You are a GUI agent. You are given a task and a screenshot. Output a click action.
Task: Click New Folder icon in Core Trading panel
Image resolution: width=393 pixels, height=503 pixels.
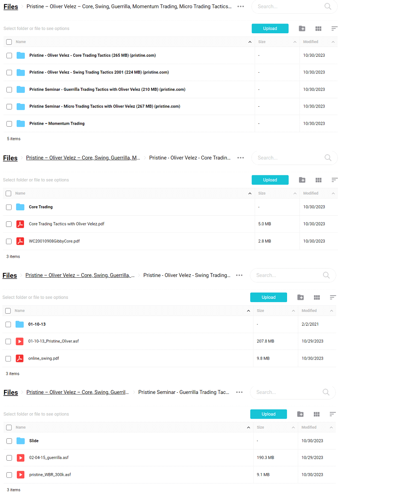(x=302, y=180)
